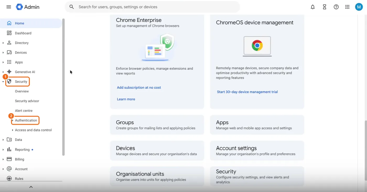Click Add subscription at no cost link
Viewport: 367px width, 192px height.
click(x=139, y=87)
